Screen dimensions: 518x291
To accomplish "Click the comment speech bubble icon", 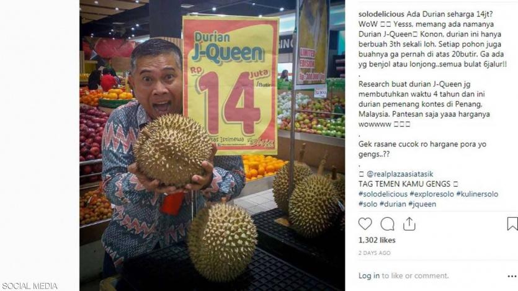I will coord(387,224).
